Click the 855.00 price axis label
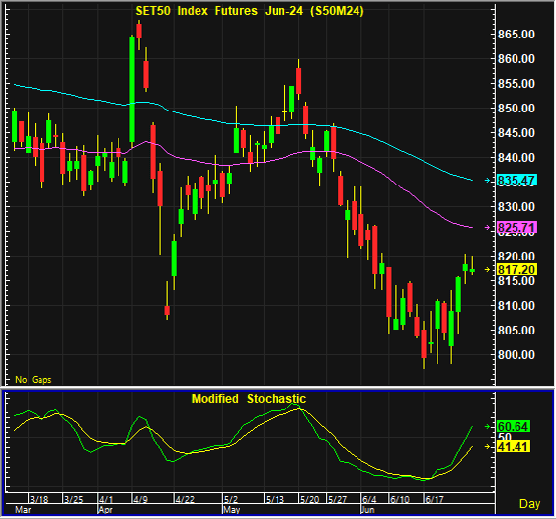556x519 pixels. tap(516, 84)
